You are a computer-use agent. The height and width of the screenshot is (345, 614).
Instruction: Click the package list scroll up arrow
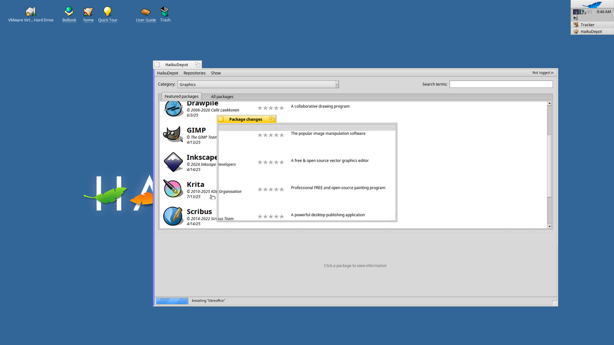click(549, 103)
